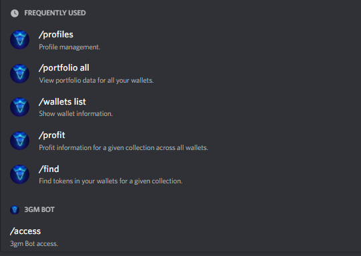Choose the /portfolio all command
This screenshot has width=361, height=256.
tap(64, 68)
